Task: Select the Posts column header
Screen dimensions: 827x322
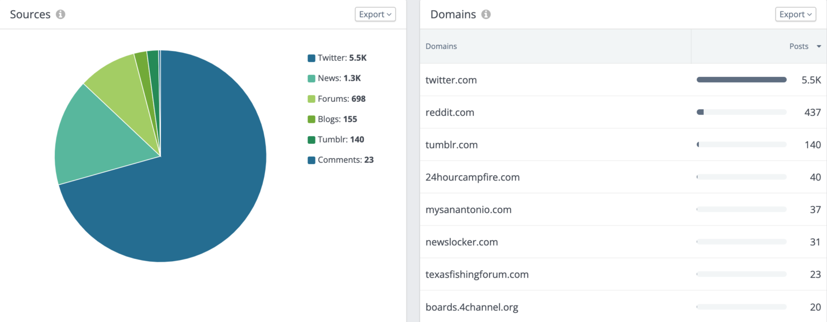Action: click(799, 46)
